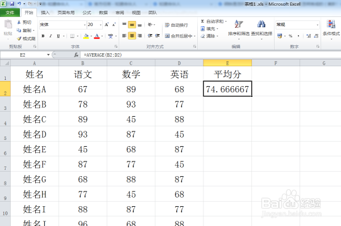
Task: Set top vertical alignment
Action: click(x=124, y=24)
